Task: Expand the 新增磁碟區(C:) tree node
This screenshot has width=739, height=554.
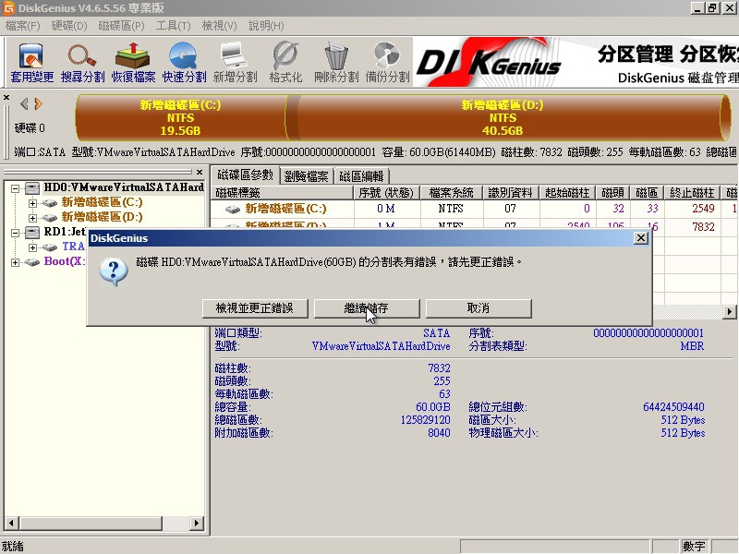Action: coord(33,202)
